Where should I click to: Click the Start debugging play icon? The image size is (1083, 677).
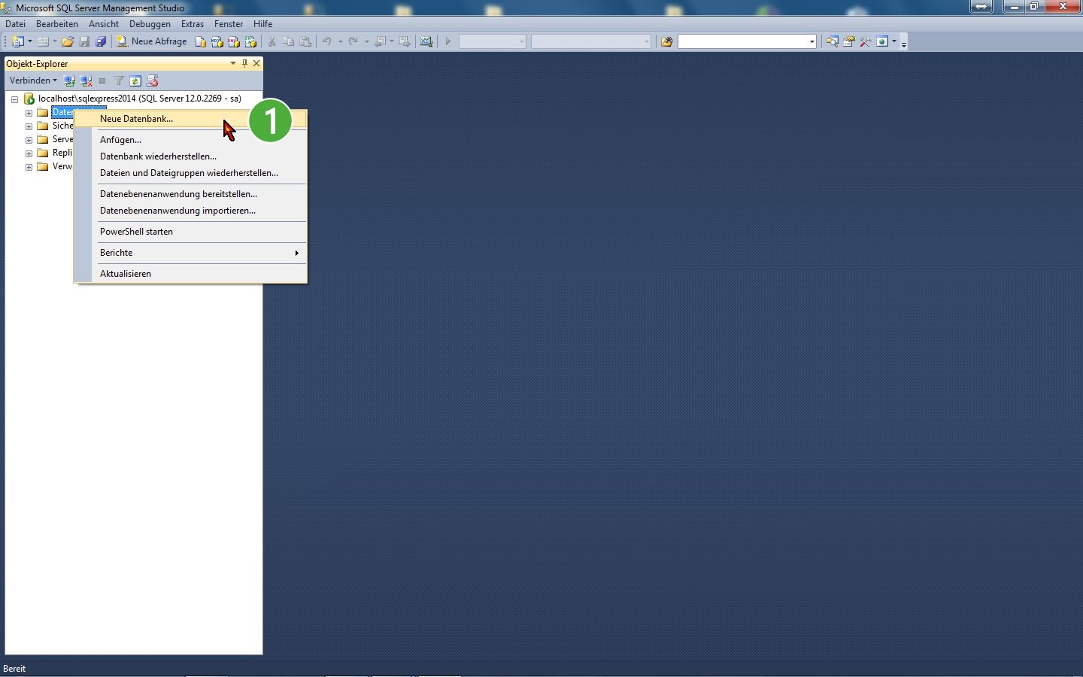(447, 41)
